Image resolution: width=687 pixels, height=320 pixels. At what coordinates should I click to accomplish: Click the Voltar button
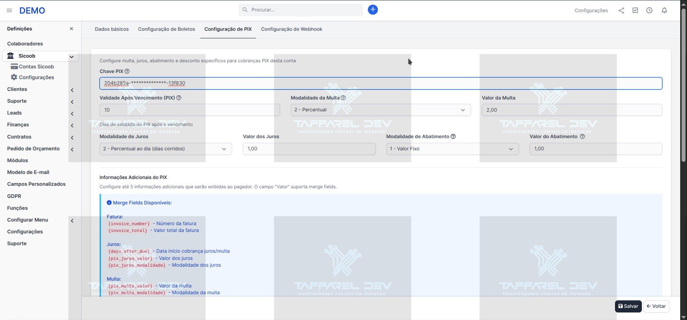[x=656, y=306]
